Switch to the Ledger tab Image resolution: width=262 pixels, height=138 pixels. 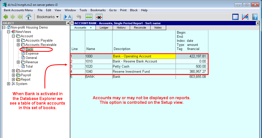(x=104, y=28)
